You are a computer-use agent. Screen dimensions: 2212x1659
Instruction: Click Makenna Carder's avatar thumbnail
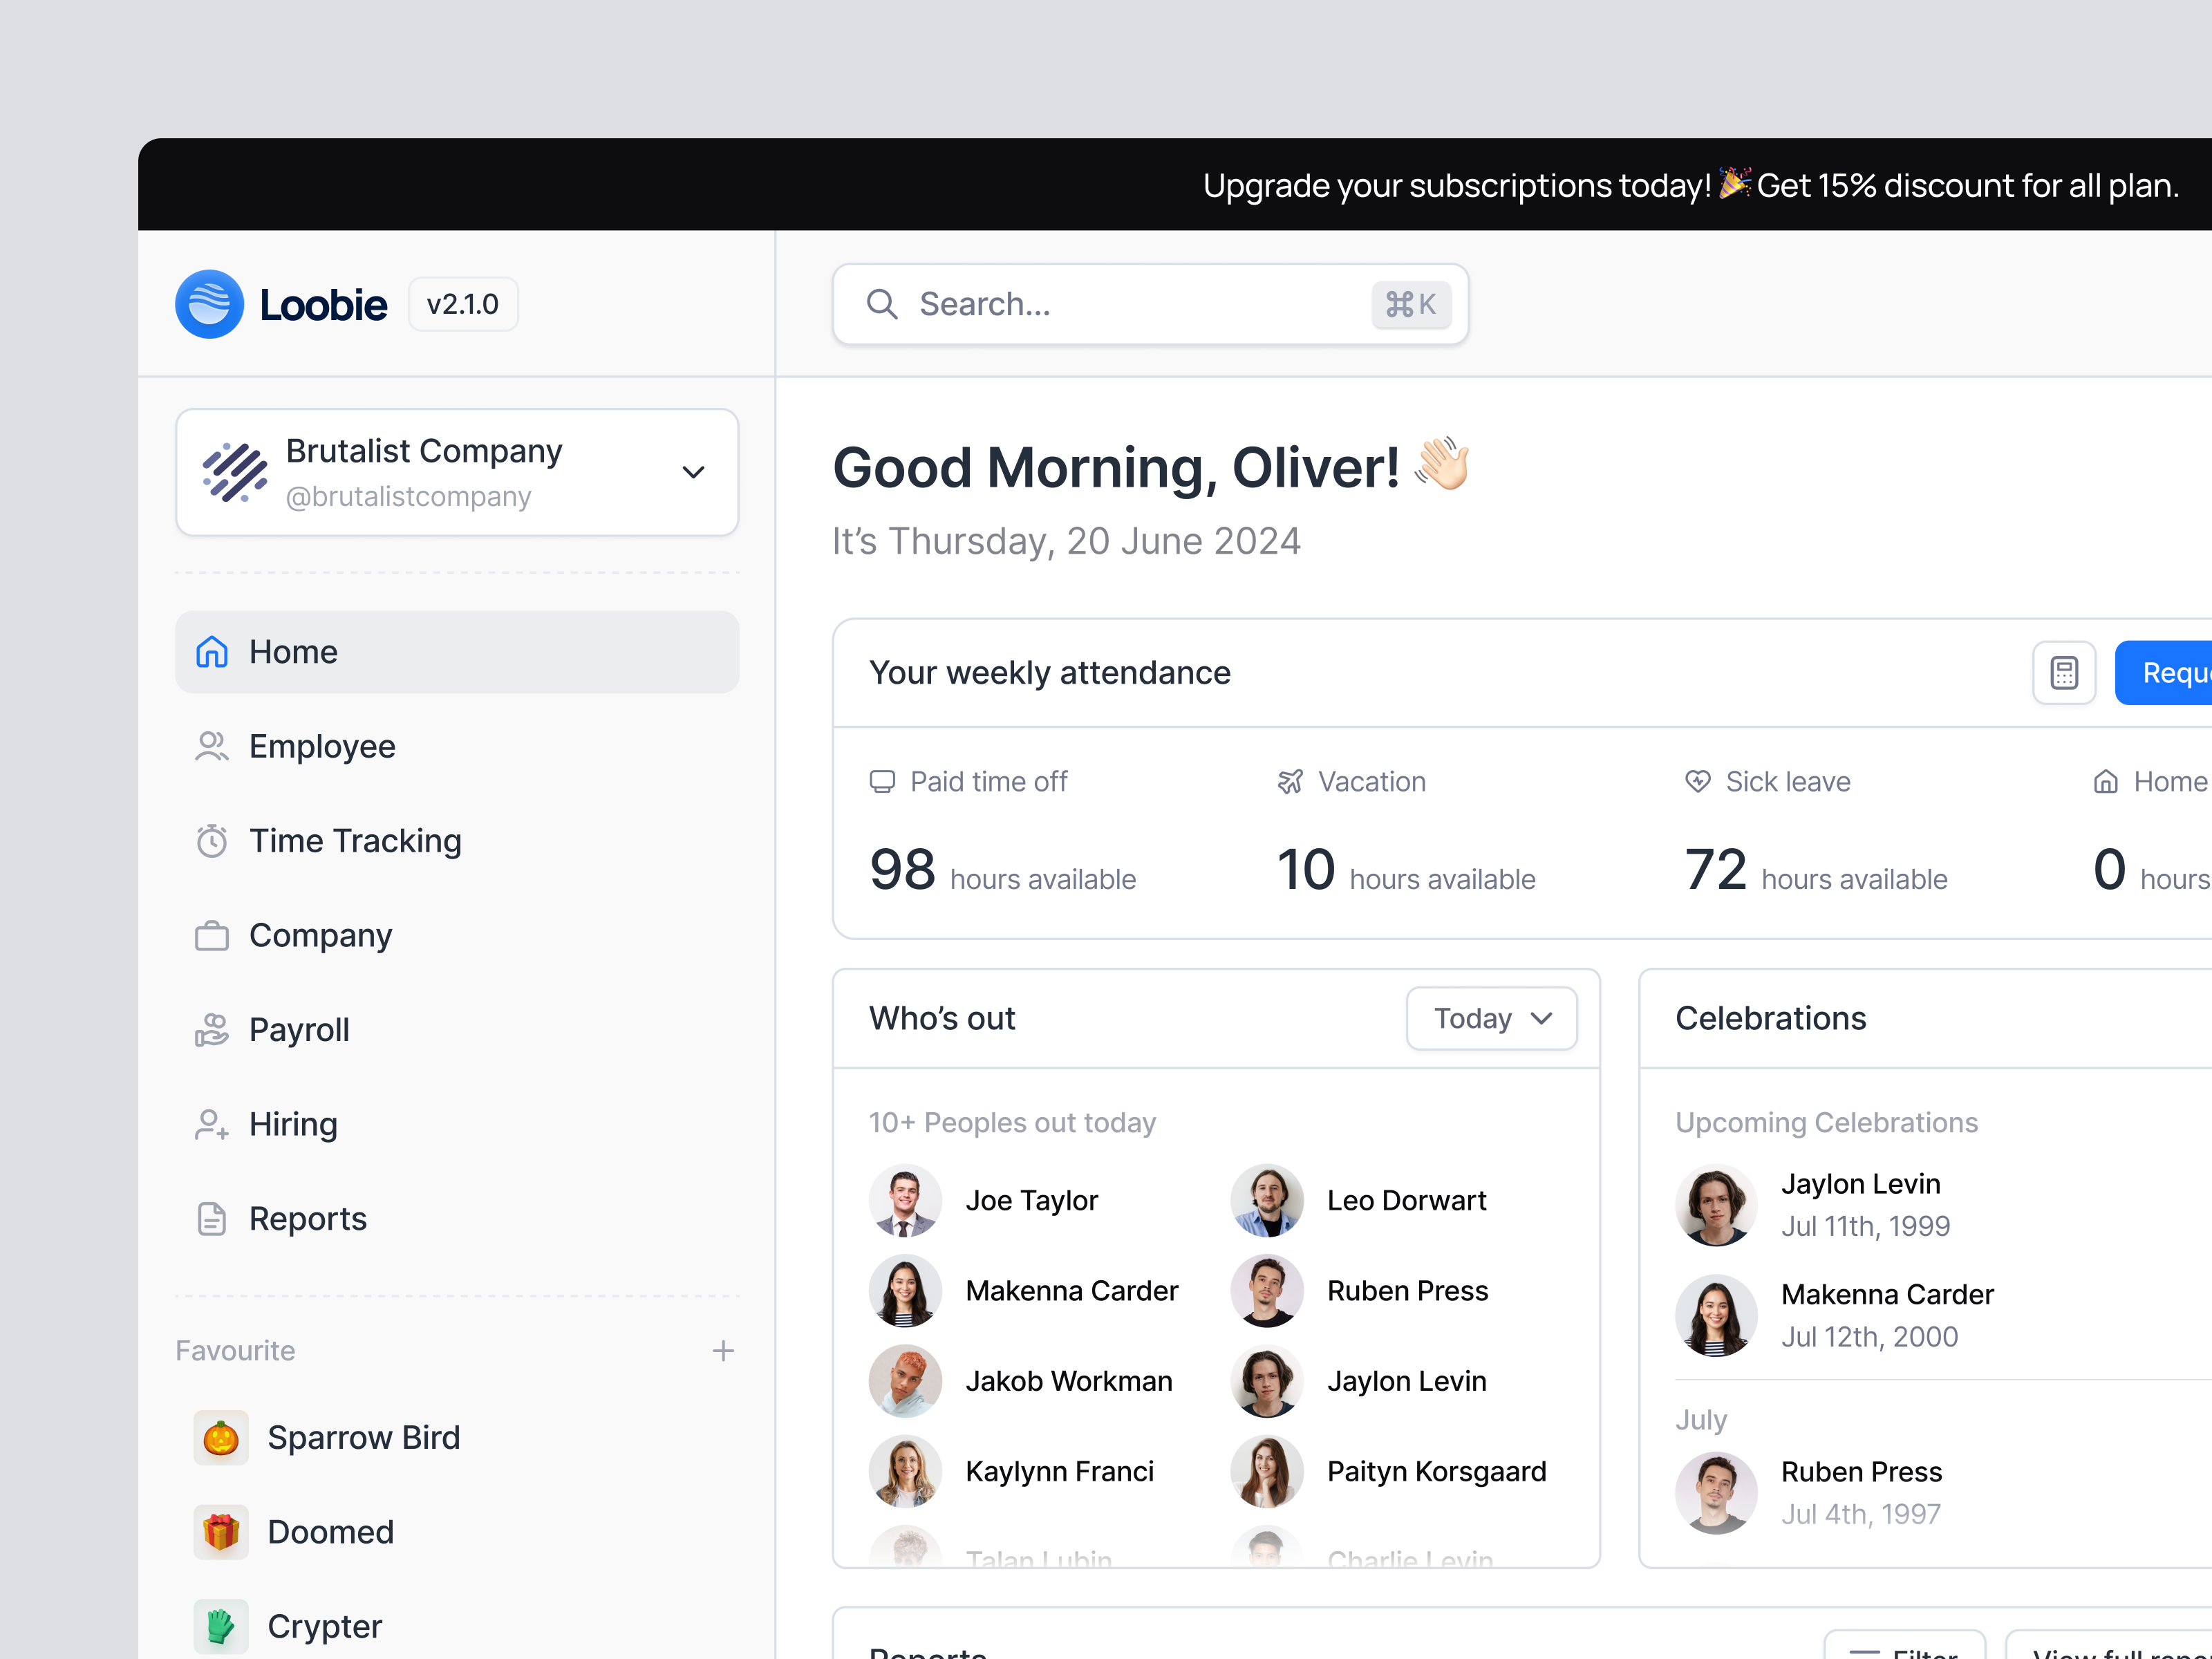pos(906,1291)
